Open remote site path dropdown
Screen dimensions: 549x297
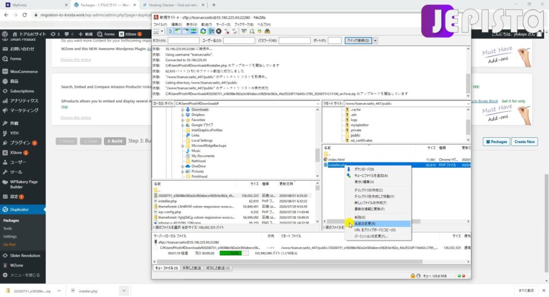coord(468,103)
